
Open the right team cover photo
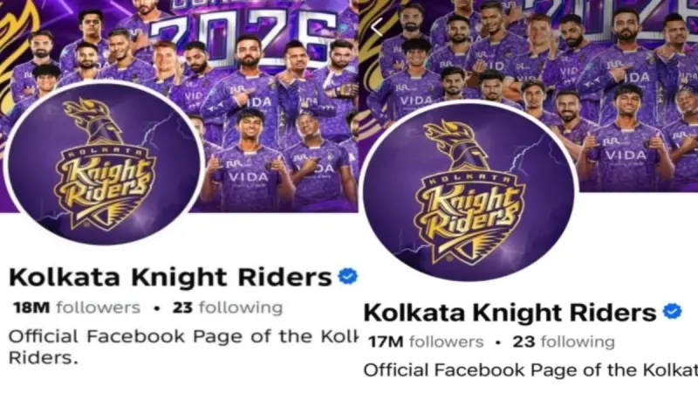tap(529, 95)
